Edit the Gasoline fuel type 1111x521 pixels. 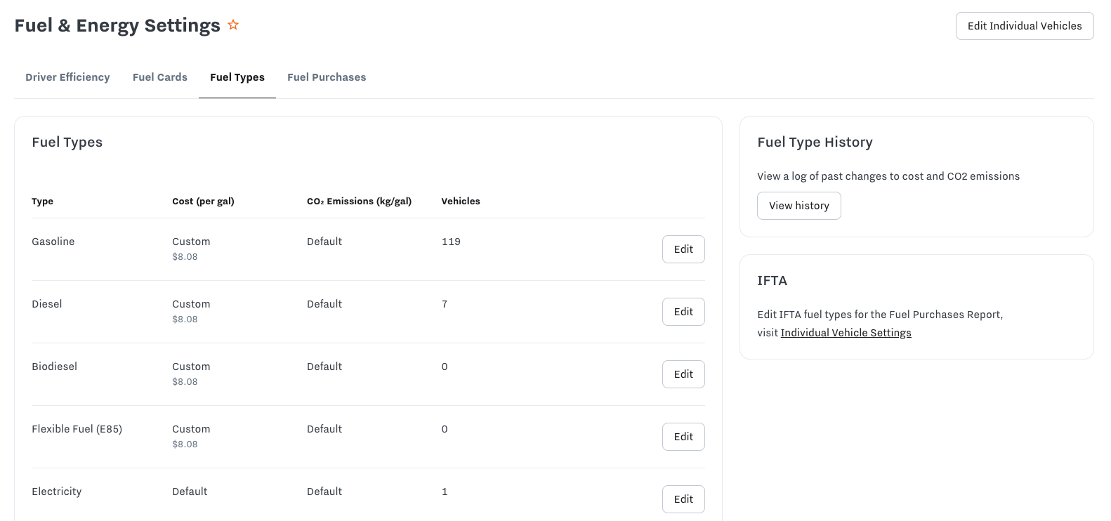[x=683, y=249]
